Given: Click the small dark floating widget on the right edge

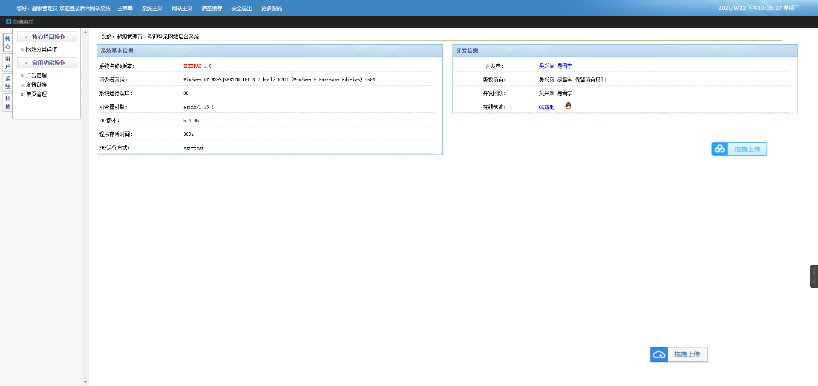Looking at the screenshot, I should (x=814, y=277).
